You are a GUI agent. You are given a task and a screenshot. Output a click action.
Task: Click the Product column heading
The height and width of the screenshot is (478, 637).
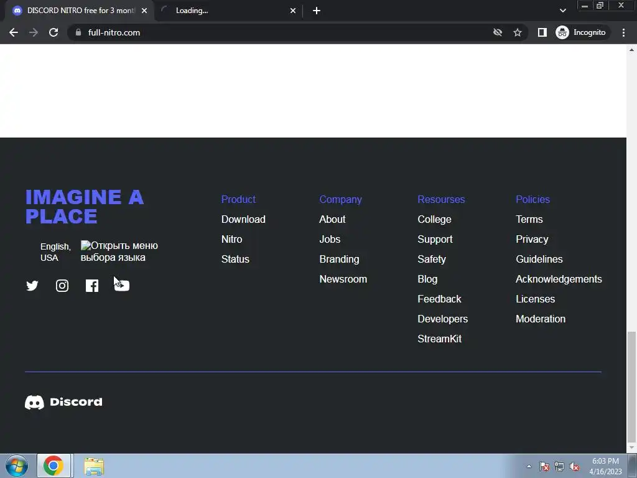(x=238, y=200)
